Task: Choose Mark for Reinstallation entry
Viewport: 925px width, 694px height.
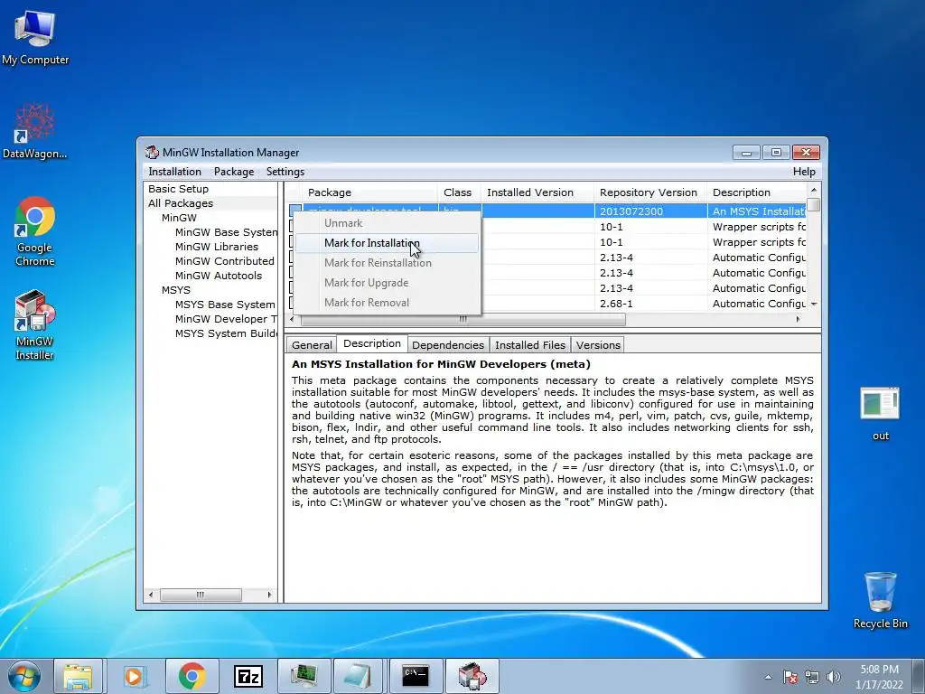Action: point(387,263)
